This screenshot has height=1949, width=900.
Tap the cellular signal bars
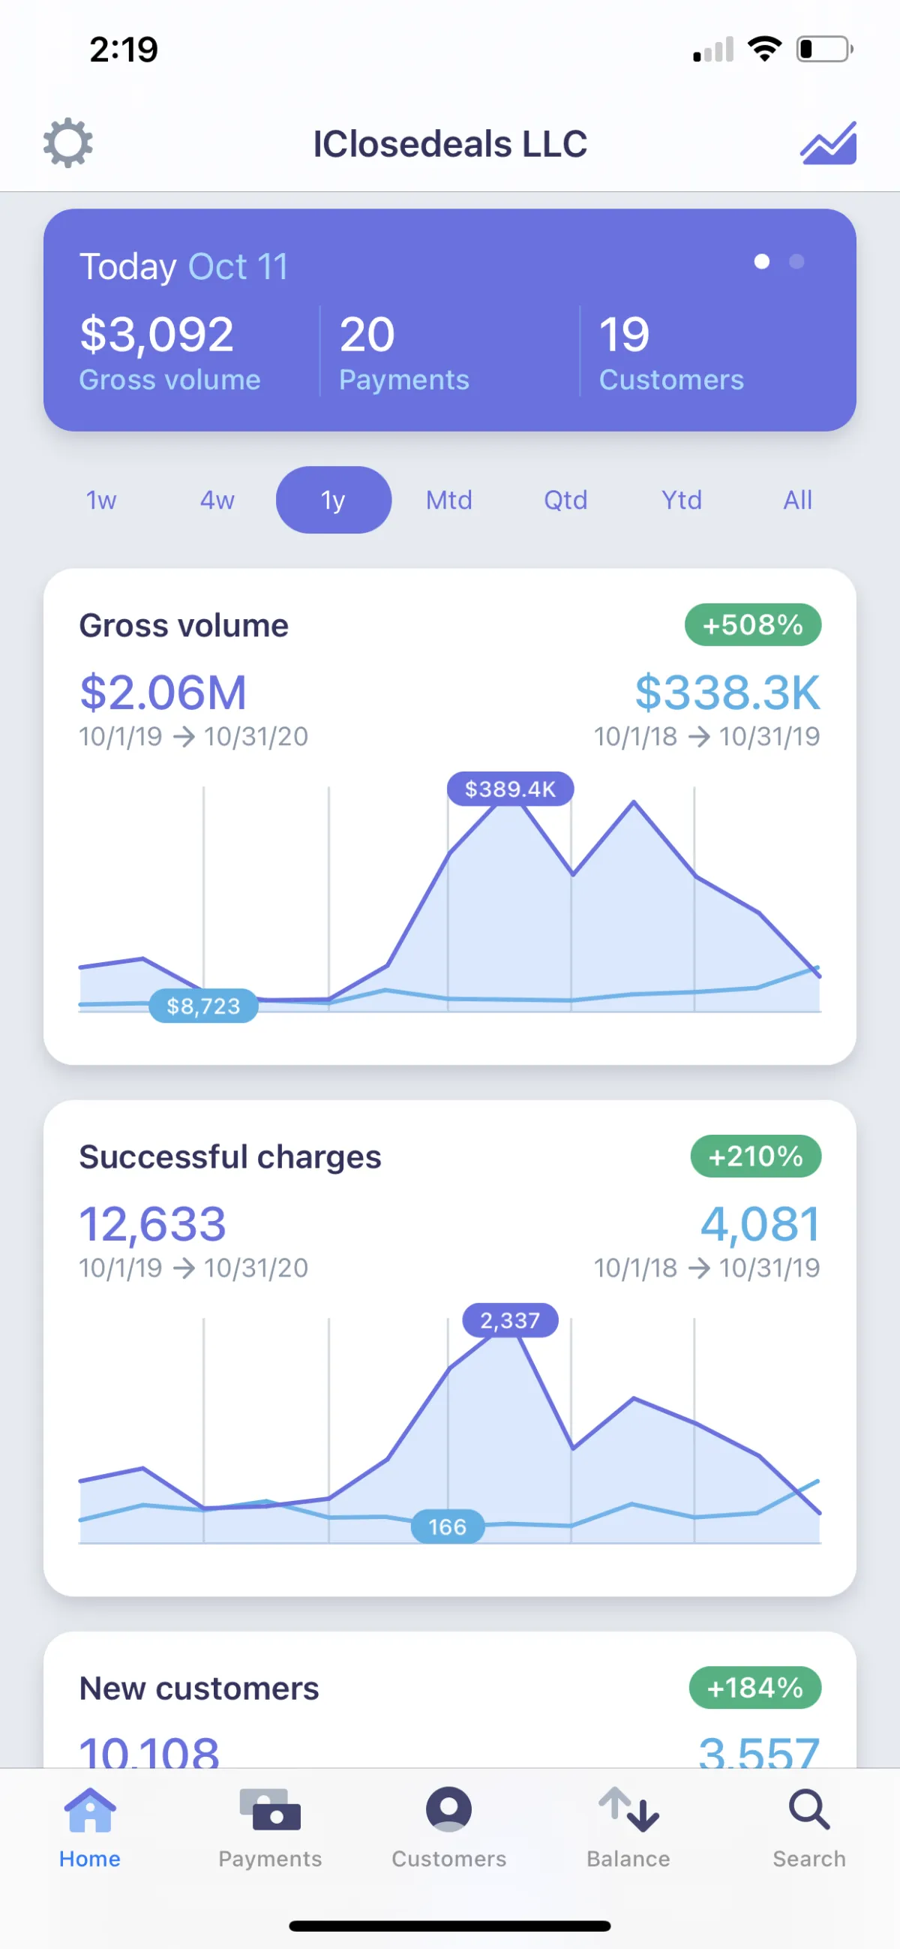713,50
